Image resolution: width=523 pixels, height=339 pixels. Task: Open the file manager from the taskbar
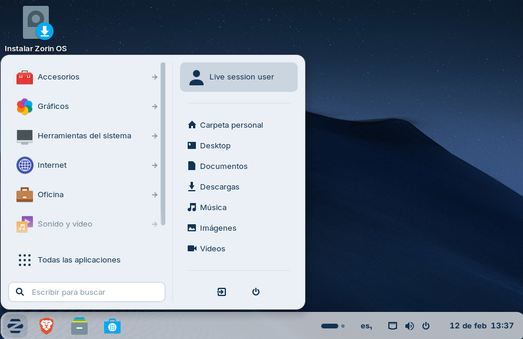point(79,325)
